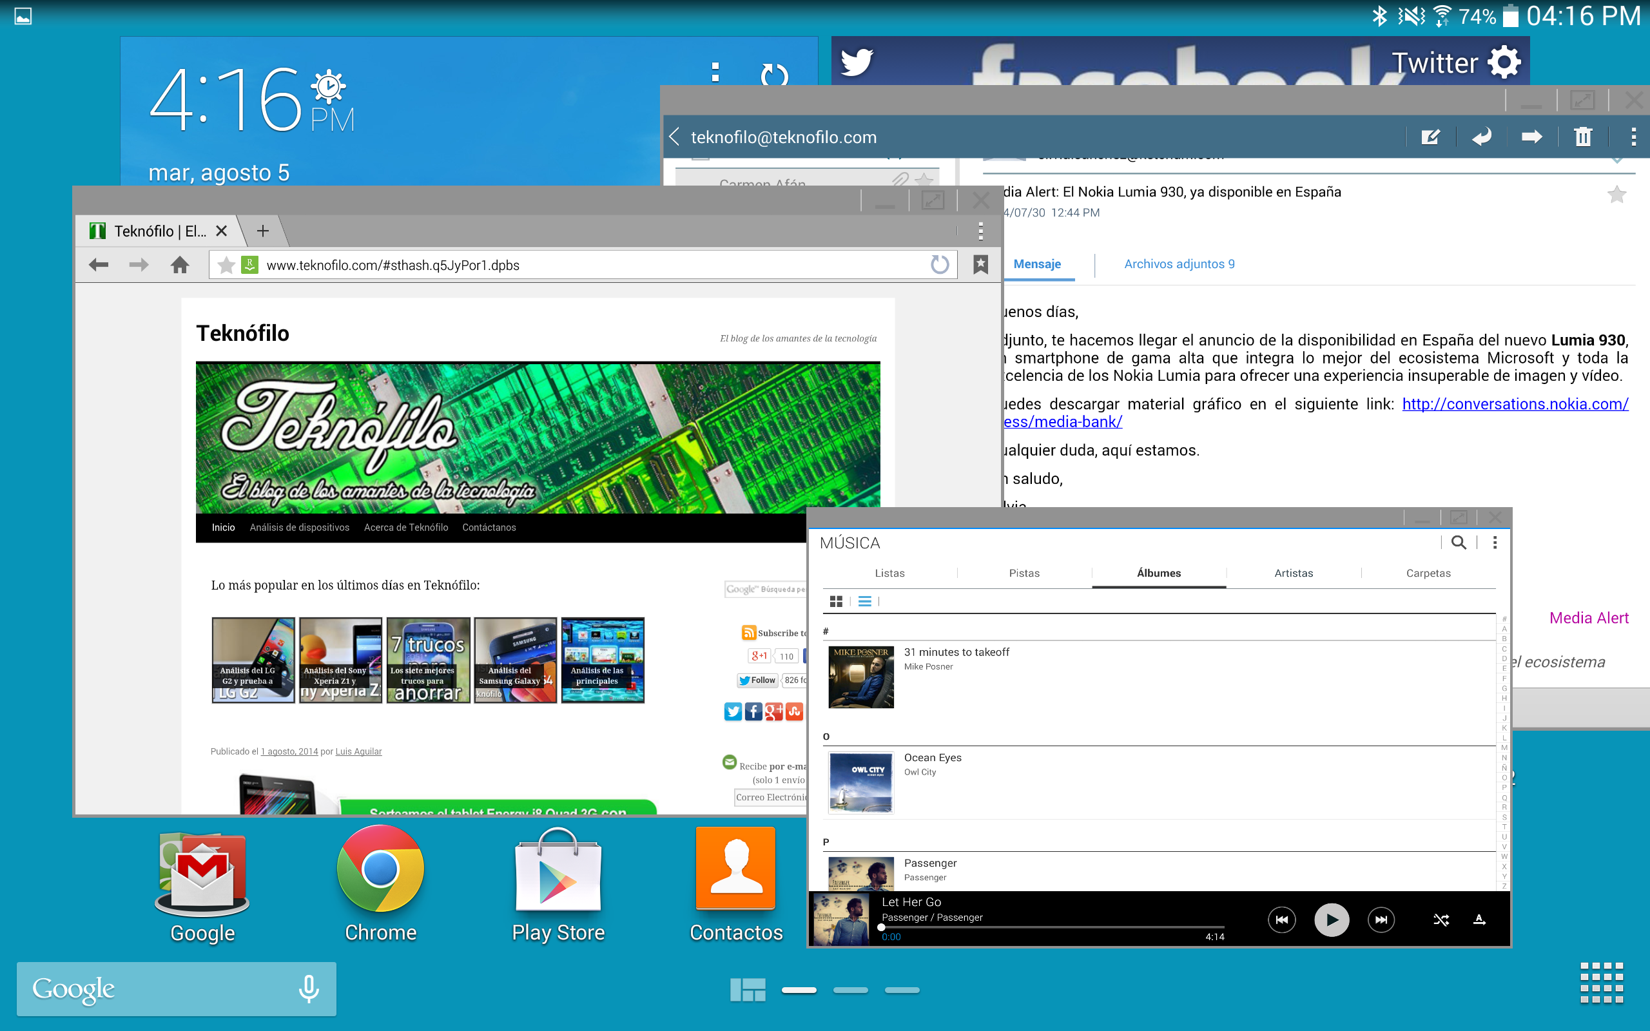Screen dimensions: 1650x1031
Task: Switch to the Mensaje tab
Action: [x=1037, y=264]
